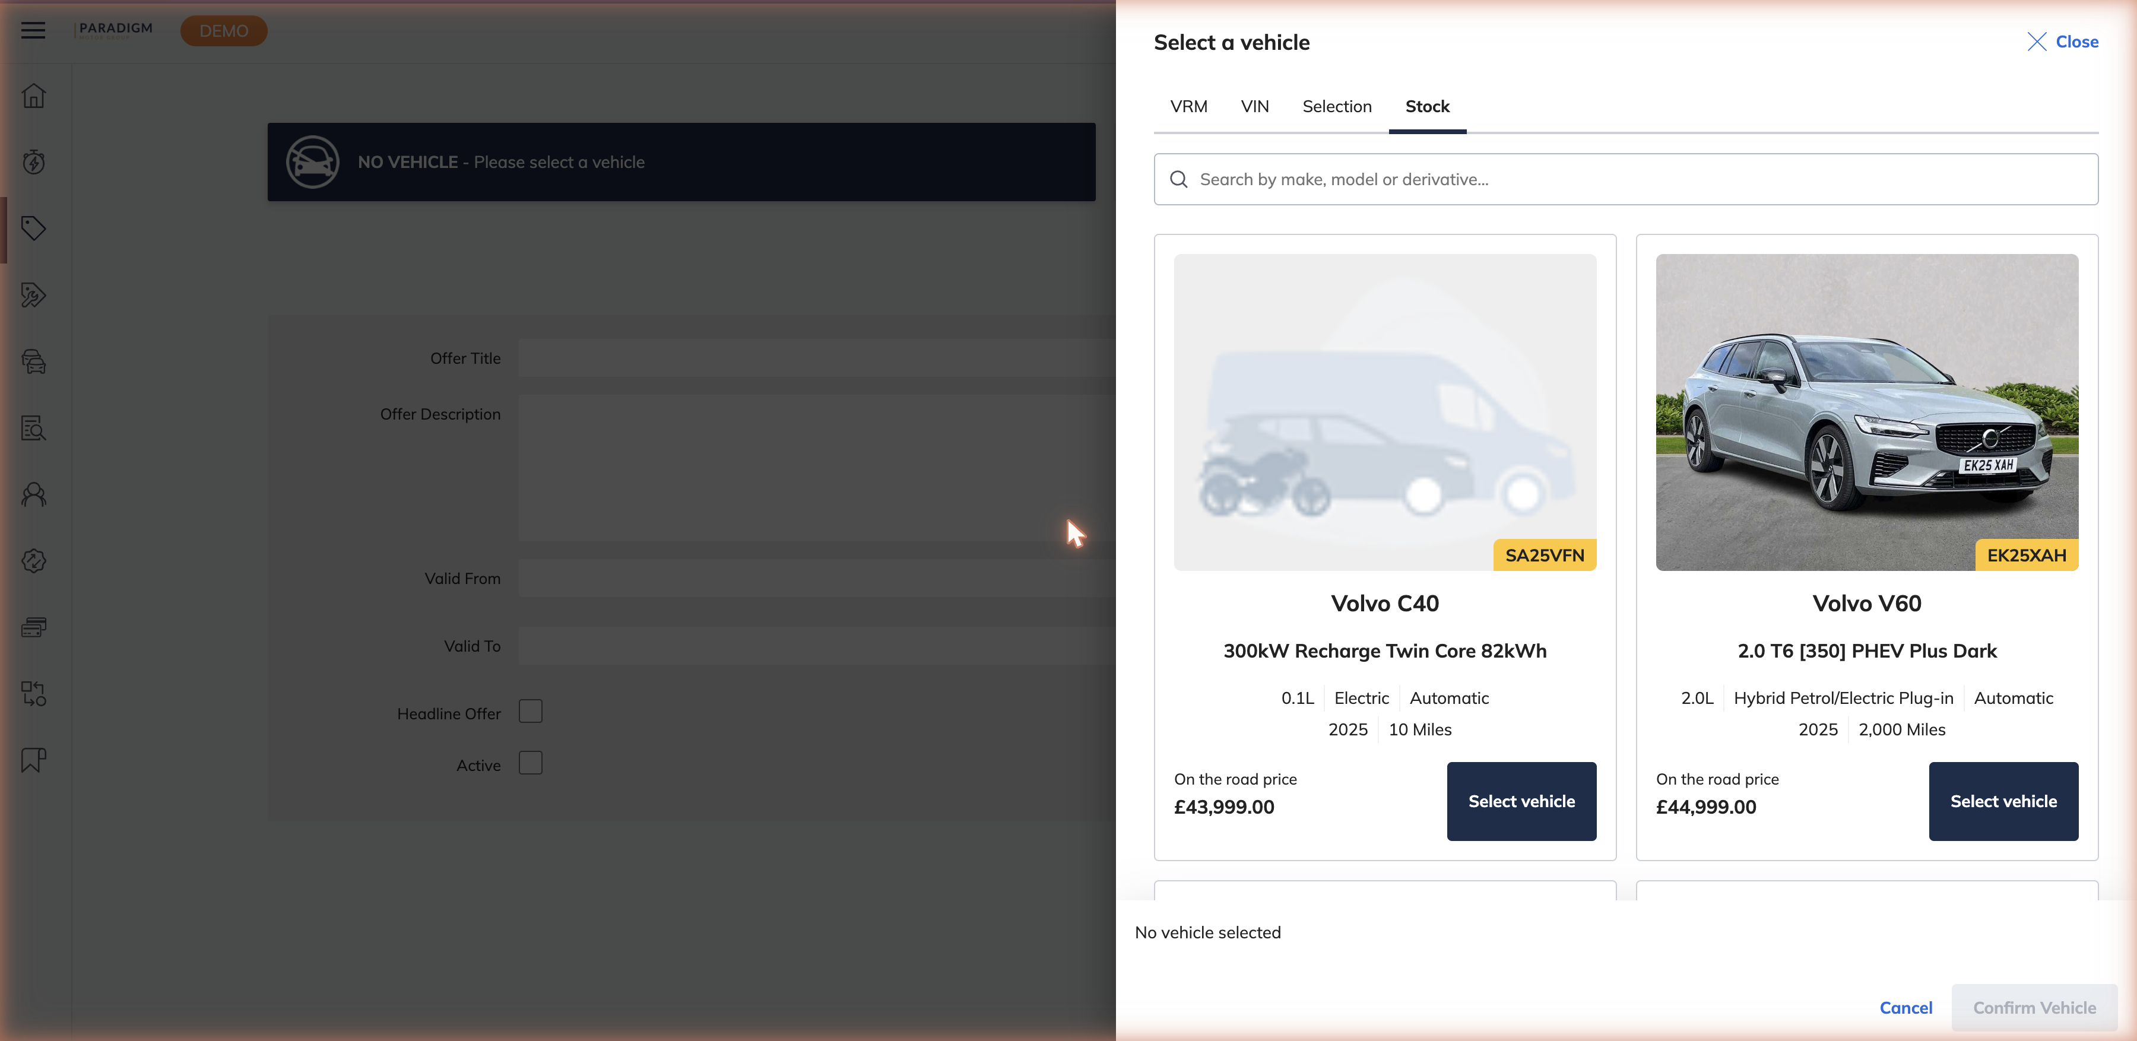The width and height of the screenshot is (2137, 1041).
Task: Open the stopwatch lightning sidebar icon
Action: point(33,162)
